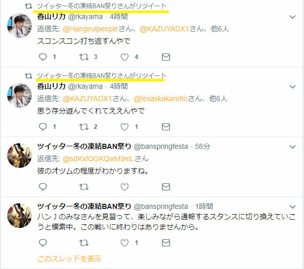Like the スコンスコン打ち返すんやで tweet
The height and width of the screenshot is (269, 304).
(125, 57)
